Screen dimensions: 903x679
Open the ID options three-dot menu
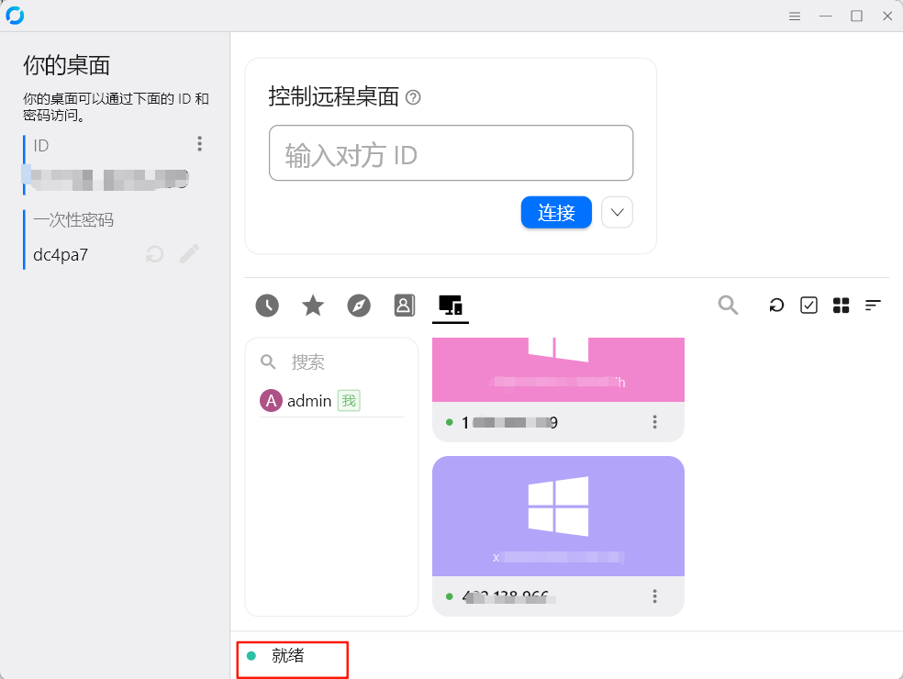click(x=199, y=144)
